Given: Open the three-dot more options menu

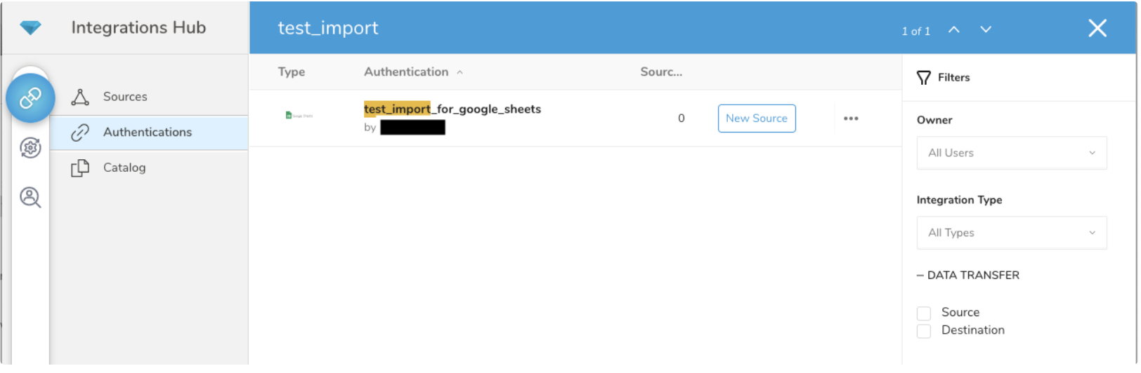Looking at the screenshot, I should (851, 118).
